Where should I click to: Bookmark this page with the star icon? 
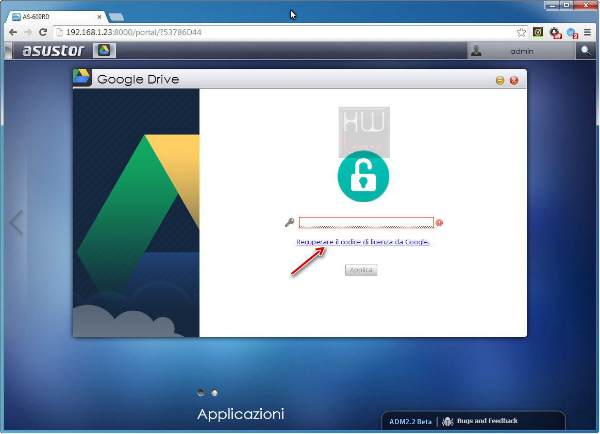point(521,32)
